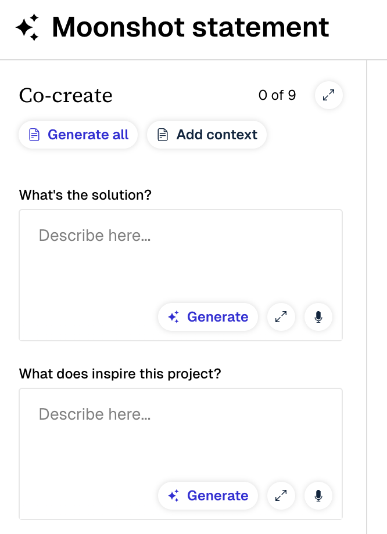Click the sparkle icon beside Moonshot statement title
This screenshot has height=534, width=387.
(27, 27)
